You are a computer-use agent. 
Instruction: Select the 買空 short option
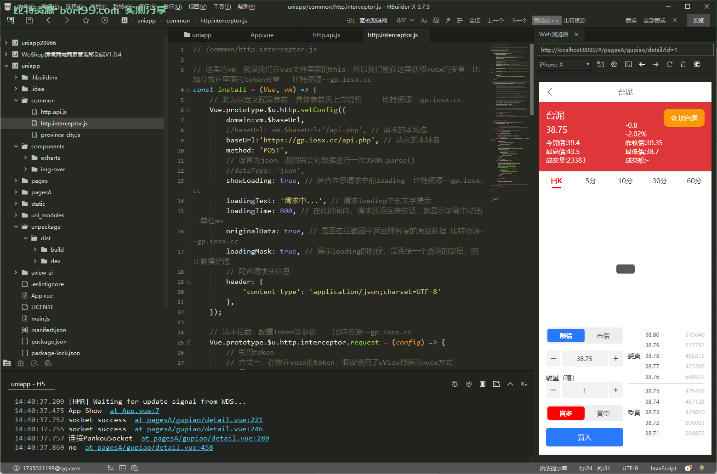coord(603,413)
